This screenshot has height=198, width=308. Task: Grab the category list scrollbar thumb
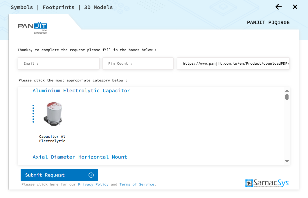click(x=287, y=97)
